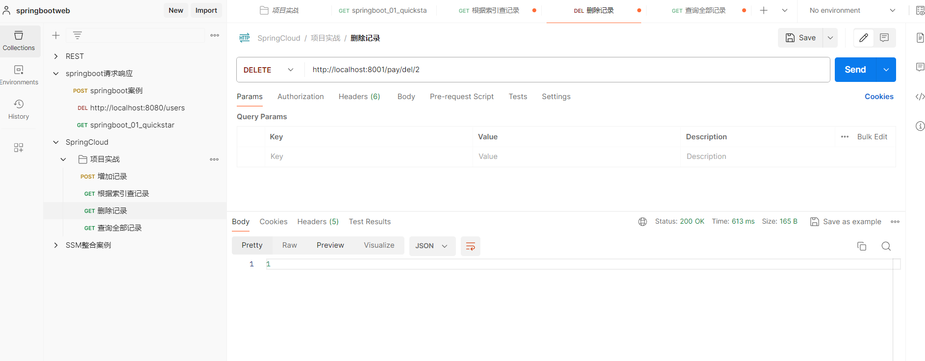Switch to the Headers (6) request tab

pyautogui.click(x=359, y=97)
